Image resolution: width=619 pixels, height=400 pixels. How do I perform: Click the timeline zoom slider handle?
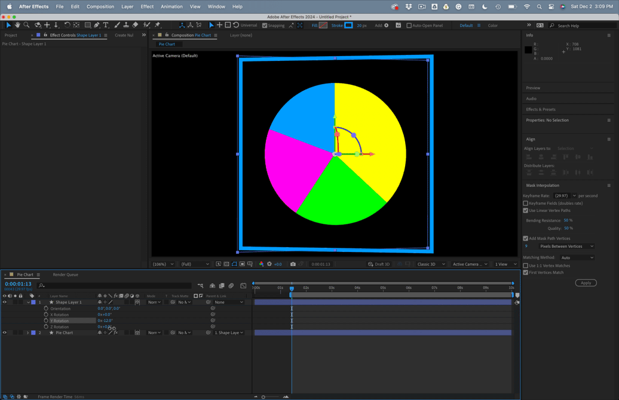coord(263,397)
